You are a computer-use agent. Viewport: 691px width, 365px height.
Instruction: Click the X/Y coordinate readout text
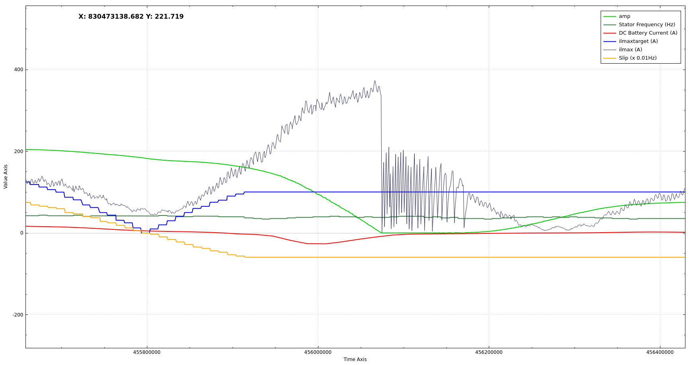point(131,17)
